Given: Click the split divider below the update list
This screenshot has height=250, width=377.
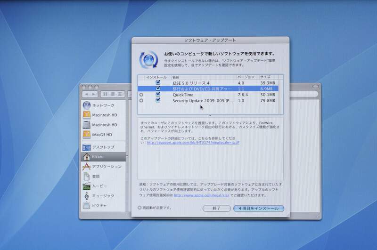Looking at the screenshot, I should pyautogui.click(x=210, y=115).
